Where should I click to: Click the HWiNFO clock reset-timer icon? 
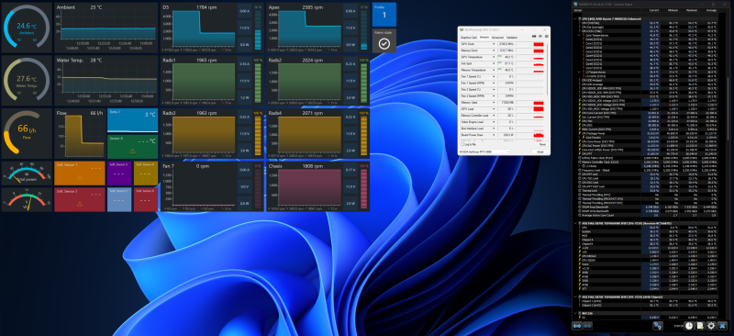pyautogui.click(x=689, y=326)
